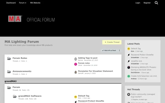Open the three-dot menu next to Mark All as Read
Image resolution: width=165 pixels, height=103 pixels.
tap(119, 51)
